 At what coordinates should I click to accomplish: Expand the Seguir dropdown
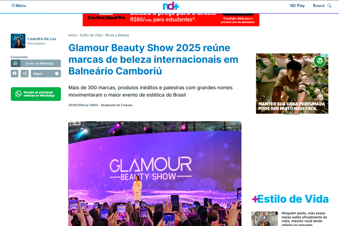(46, 74)
